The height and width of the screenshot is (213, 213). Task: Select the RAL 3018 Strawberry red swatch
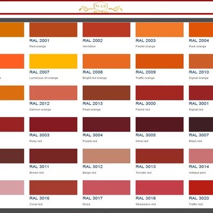click(x=159, y=187)
